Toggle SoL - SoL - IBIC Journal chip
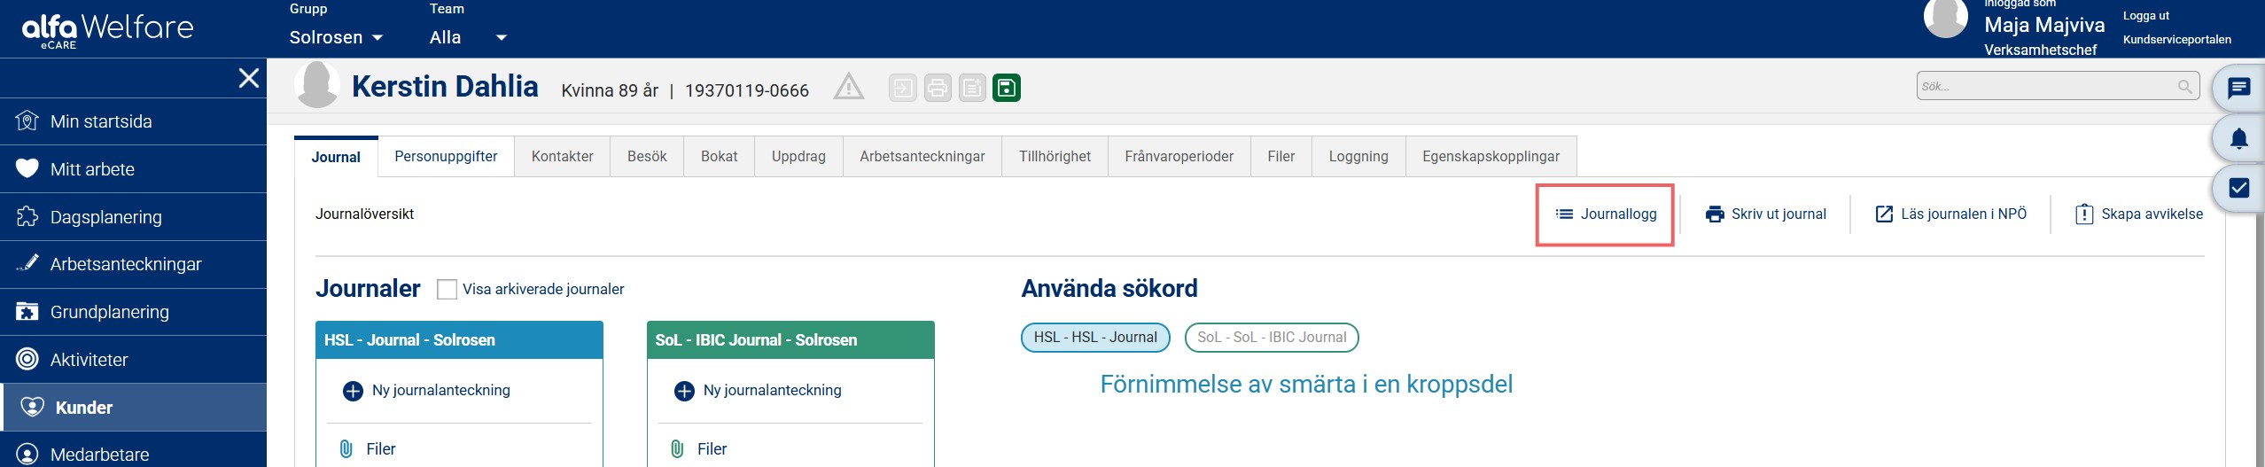 coord(1272,338)
